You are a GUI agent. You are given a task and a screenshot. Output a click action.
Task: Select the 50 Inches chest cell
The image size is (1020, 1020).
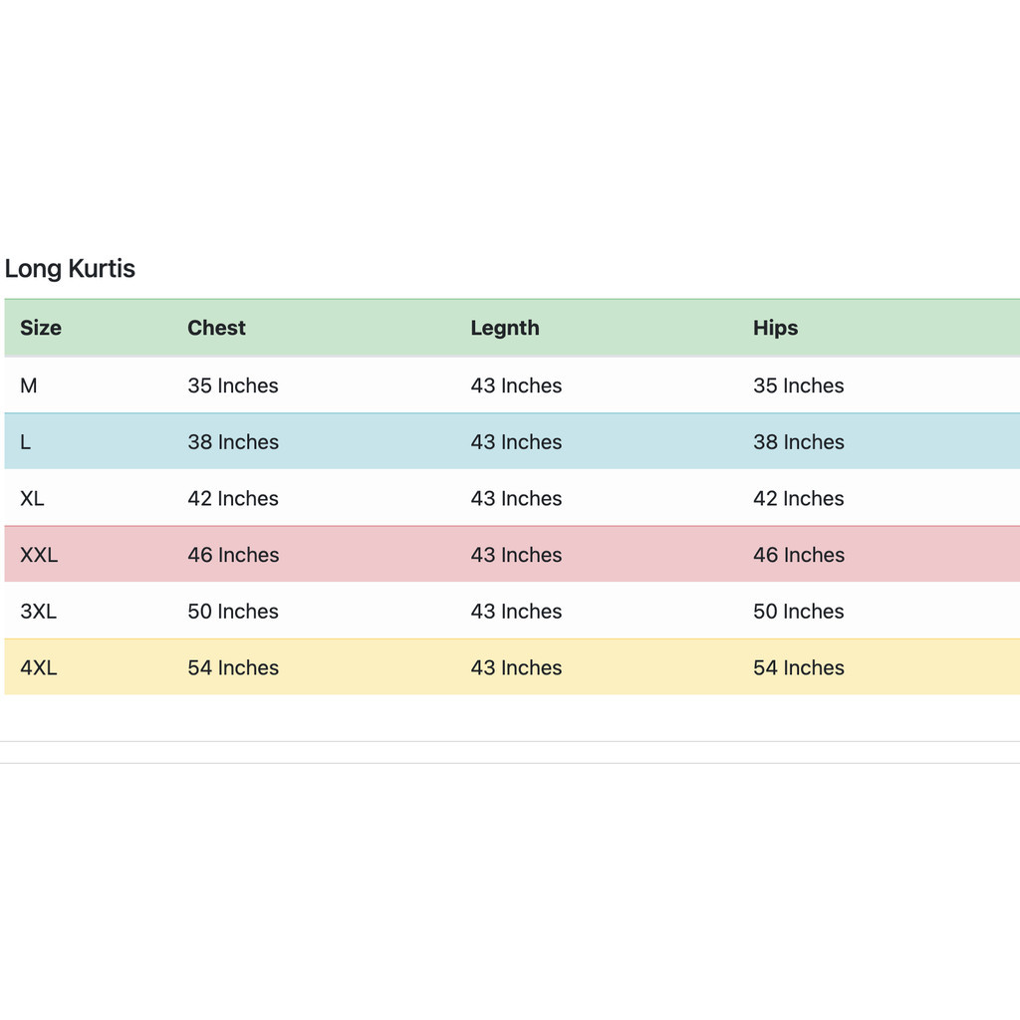pyautogui.click(x=233, y=612)
